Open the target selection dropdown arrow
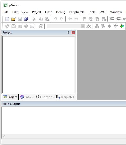126x145 pixels. coord(83,26)
